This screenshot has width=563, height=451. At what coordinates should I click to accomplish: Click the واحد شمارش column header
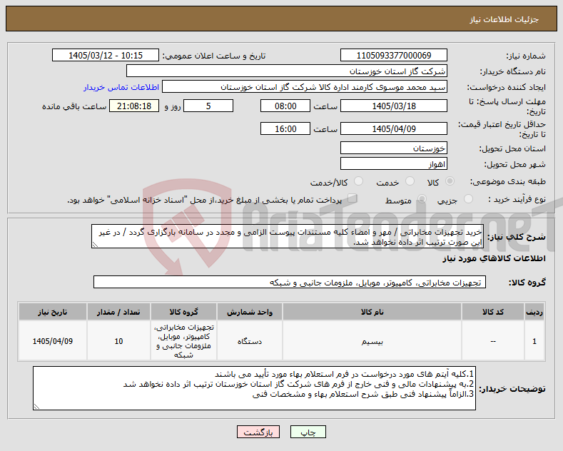(250, 312)
